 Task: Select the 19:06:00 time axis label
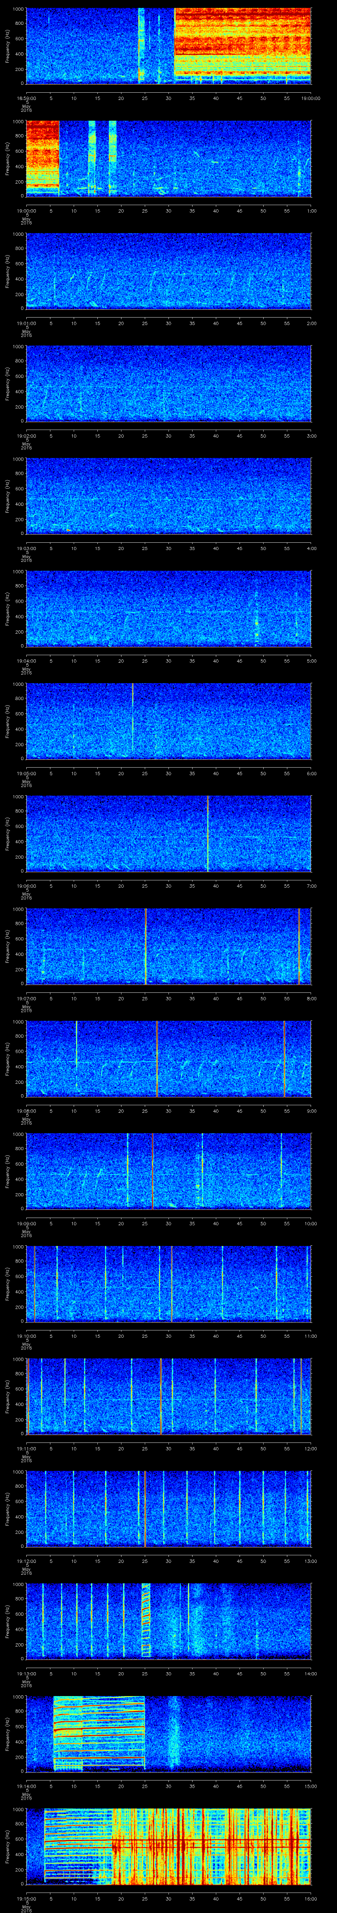point(27,886)
